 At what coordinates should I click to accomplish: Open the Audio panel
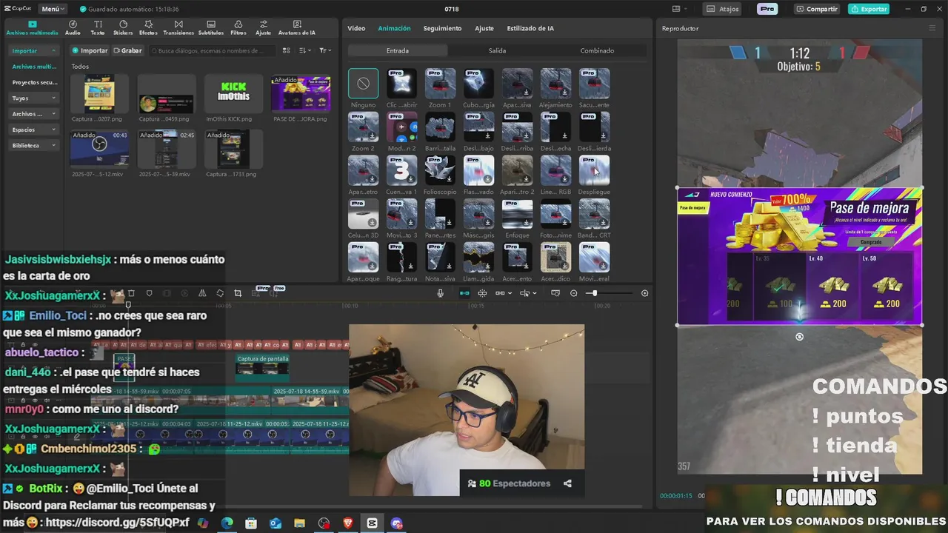pyautogui.click(x=73, y=28)
